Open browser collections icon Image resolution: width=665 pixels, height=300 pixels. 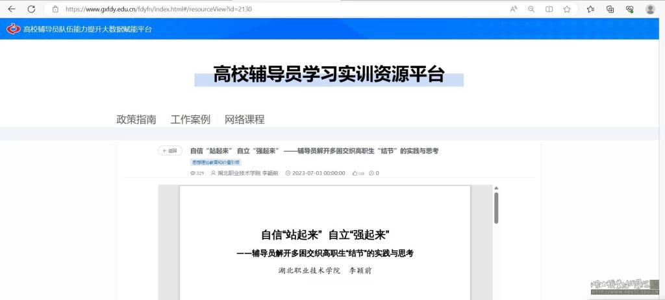click(610, 9)
